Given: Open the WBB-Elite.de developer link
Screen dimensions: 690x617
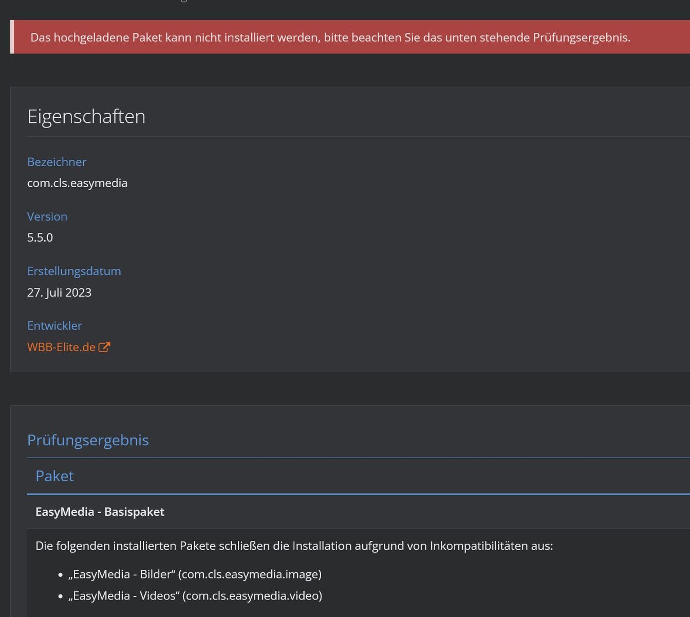Looking at the screenshot, I should 61,347.
